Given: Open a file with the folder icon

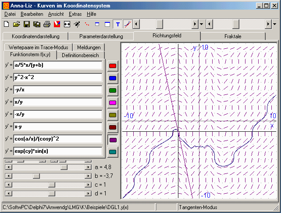Looking at the screenshot, I should pyautogui.click(x=16, y=24).
